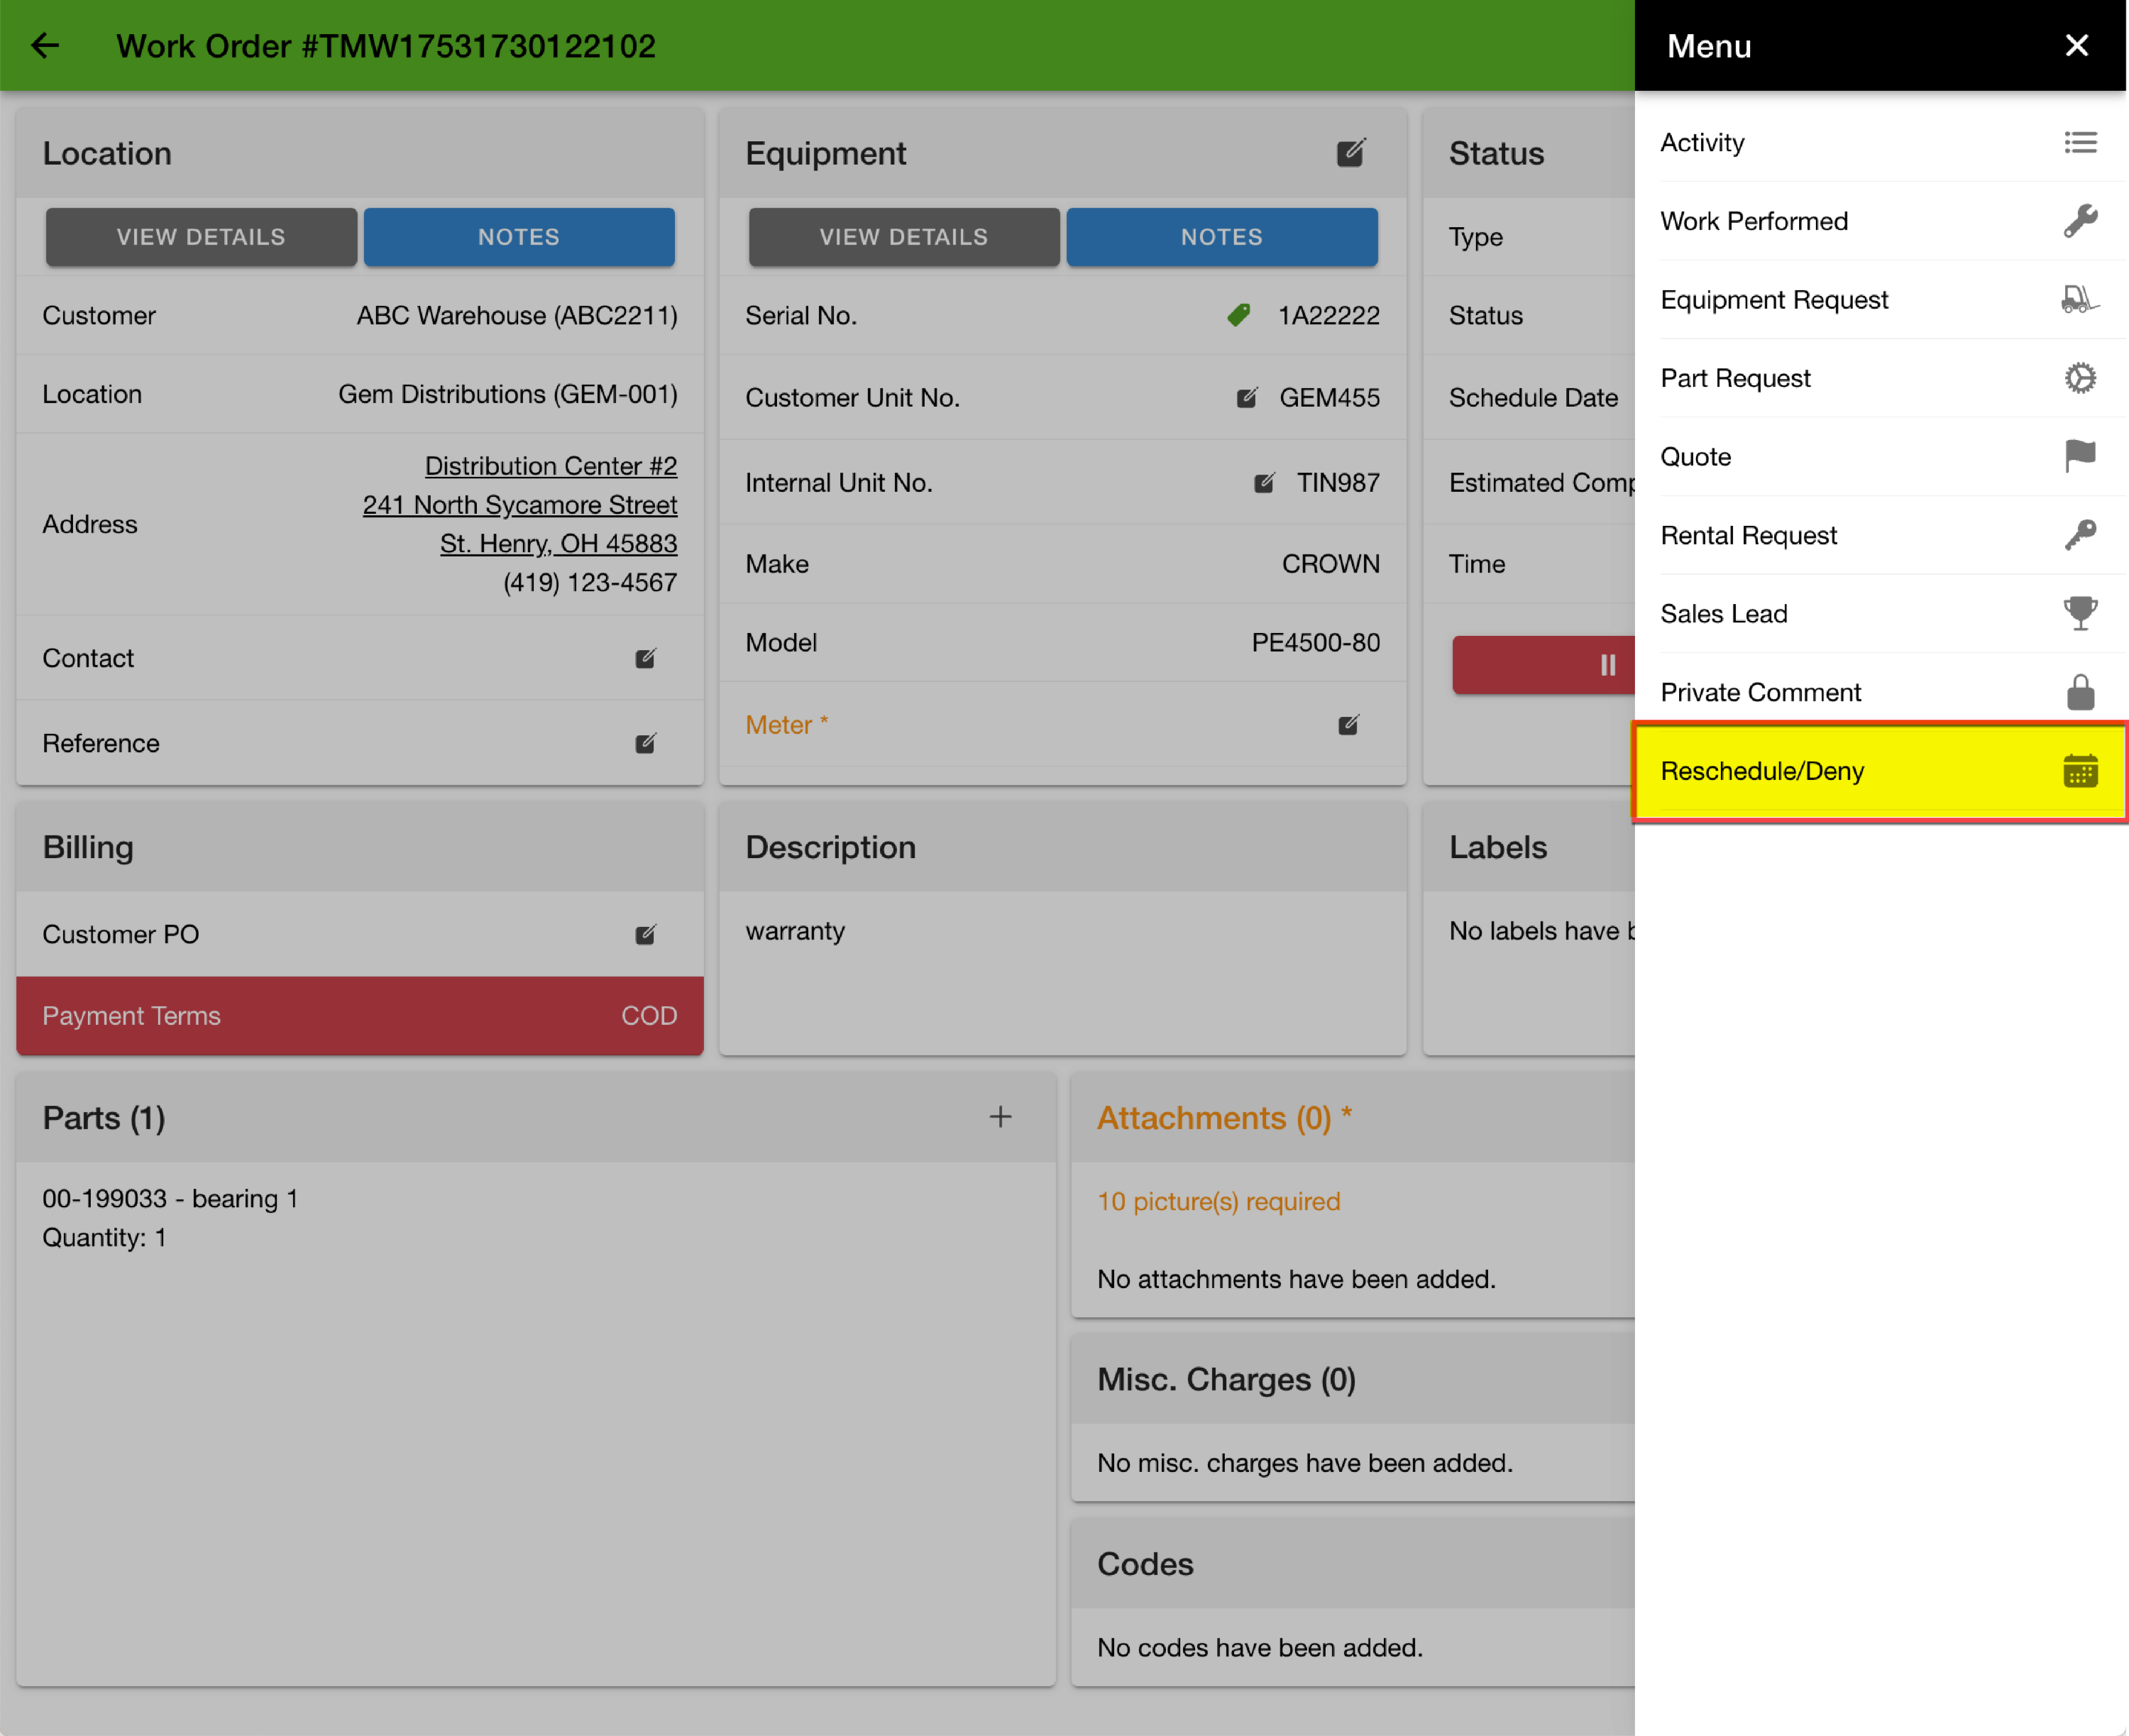The image size is (2129, 1736).
Task: Edit the Customer Unit No. GEM455
Action: [x=1247, y=397]
